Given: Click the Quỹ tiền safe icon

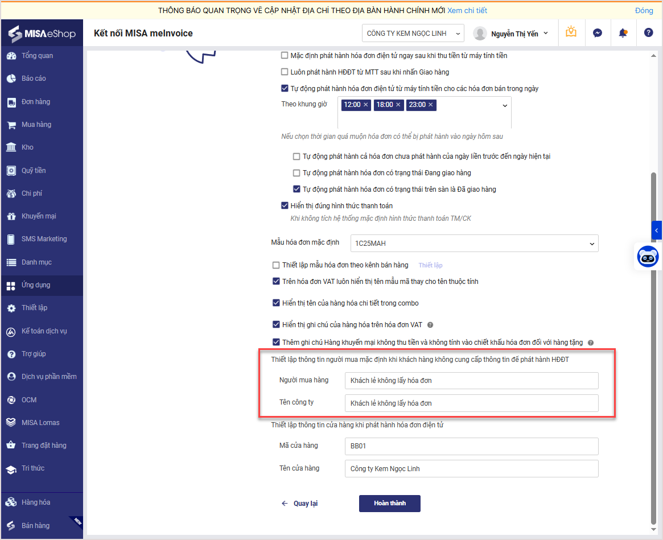Looking at the screenshot, I should click(11, 171).
